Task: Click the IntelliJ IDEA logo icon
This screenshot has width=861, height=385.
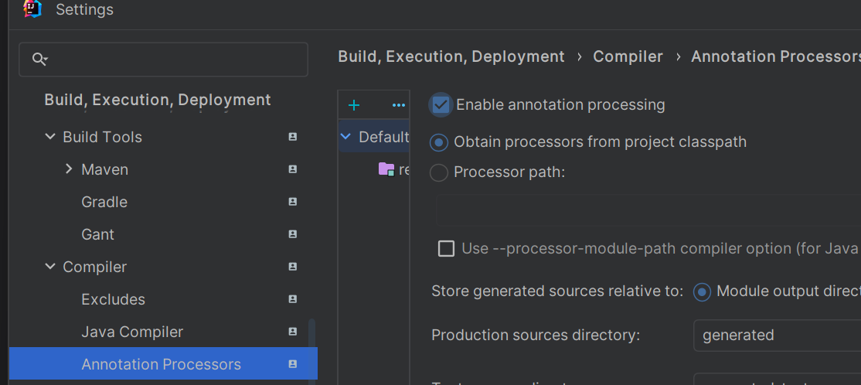Action: (32, 9)
